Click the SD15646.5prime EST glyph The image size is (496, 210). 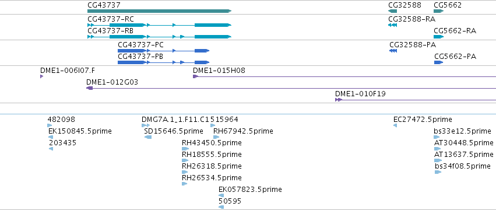(x=148, y=137)
